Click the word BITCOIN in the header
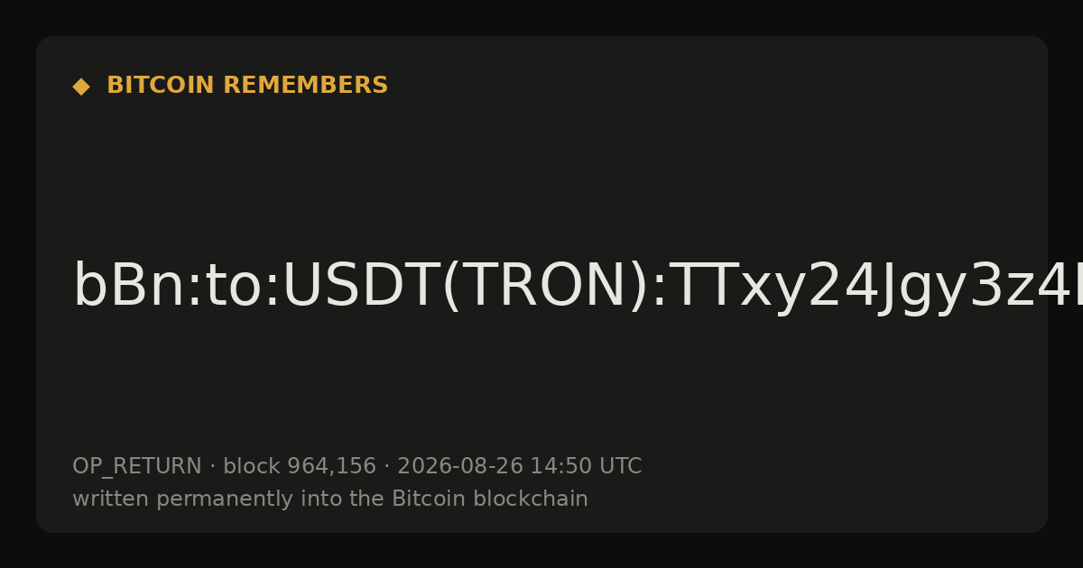The width and height of the screenshot is (1083, 568). click(x=162, y=86)
